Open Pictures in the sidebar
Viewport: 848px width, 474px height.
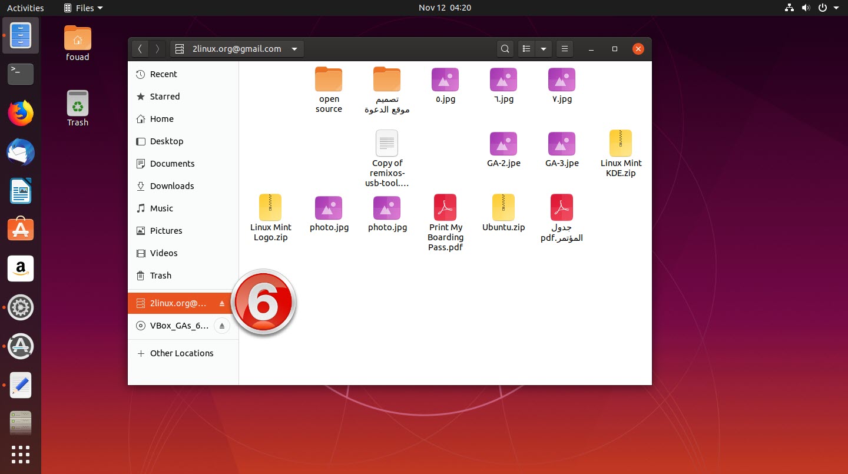pos(183,231)
